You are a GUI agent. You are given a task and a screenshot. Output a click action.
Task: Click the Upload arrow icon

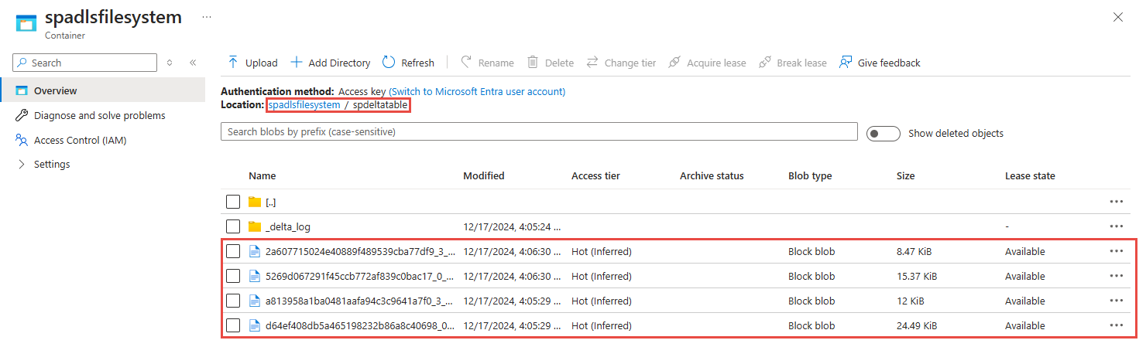click(x=233, y=63)
